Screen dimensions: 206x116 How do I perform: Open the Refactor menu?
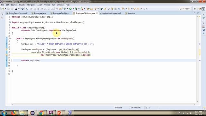pyautogui.click(x=22, y=5)
